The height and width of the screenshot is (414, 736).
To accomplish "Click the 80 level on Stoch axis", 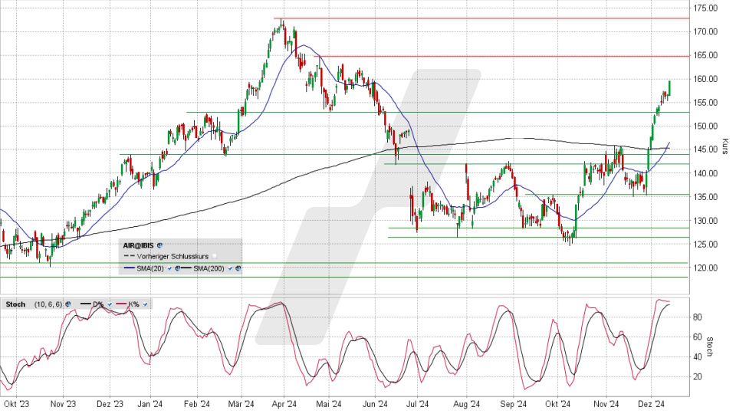I will (698, 317).
